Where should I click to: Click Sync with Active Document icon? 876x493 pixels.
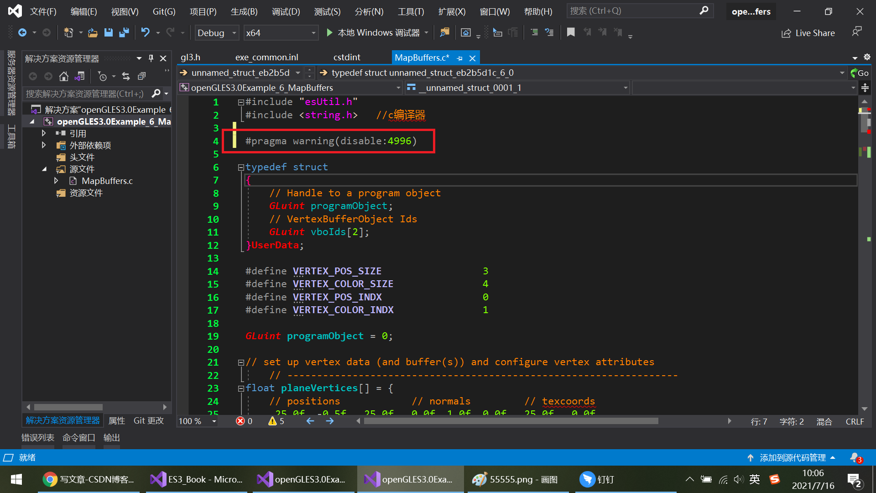[126, 76]
